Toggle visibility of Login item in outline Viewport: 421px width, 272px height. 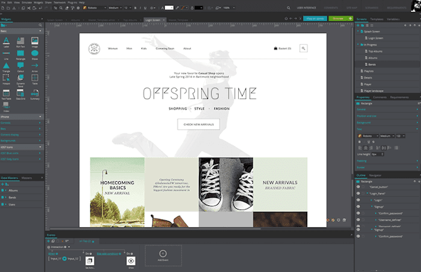(358, 200)
